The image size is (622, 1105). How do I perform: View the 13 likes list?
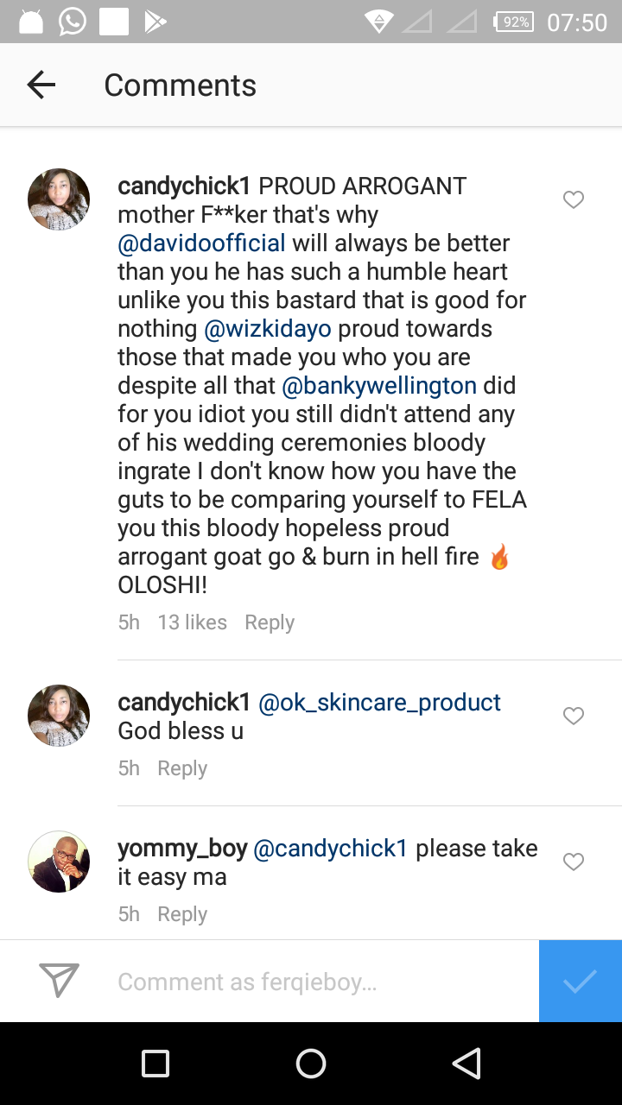coord(192,622)
